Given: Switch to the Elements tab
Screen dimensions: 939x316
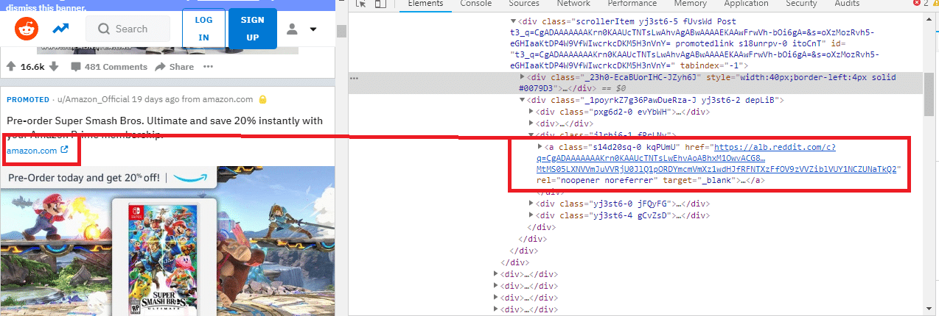Looking at the screenshot, I should pyautogui.click(x=426, y=4).
